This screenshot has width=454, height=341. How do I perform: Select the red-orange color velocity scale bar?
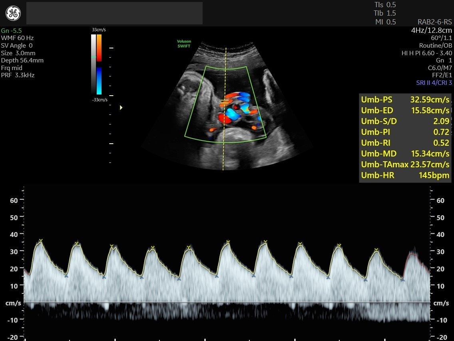[99, 48]
